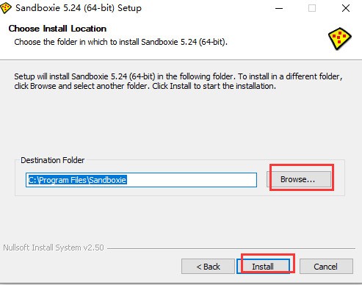Click the Choose Install Location heading
This screenshot has width=362, height=285.
click(x=57, y=29)
